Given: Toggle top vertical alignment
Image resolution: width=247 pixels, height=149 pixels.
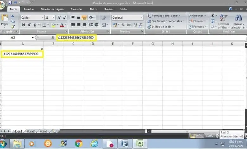Looking at the screenshot, I should coord(73,18).
